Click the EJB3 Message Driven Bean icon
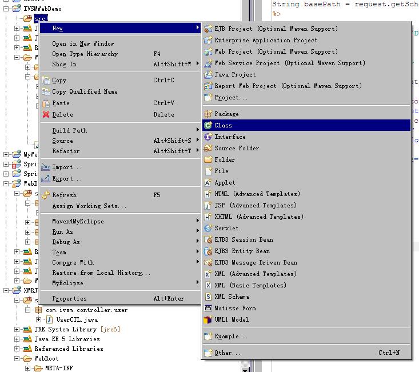Image resolution: width=419 pixels, height=372 pixels. click(x=208, y=262)
